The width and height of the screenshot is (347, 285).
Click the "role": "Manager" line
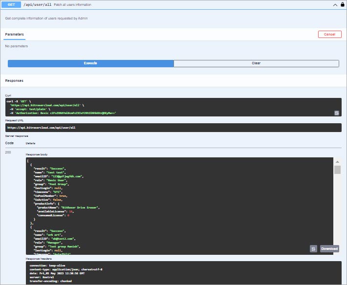48,243
